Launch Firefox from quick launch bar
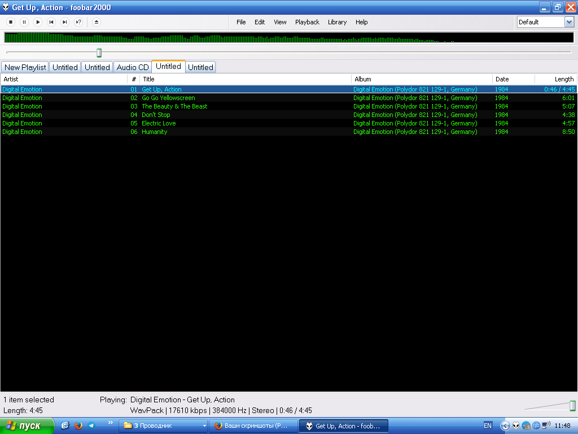Screen dimensions: 578x434 pos(78,426)
